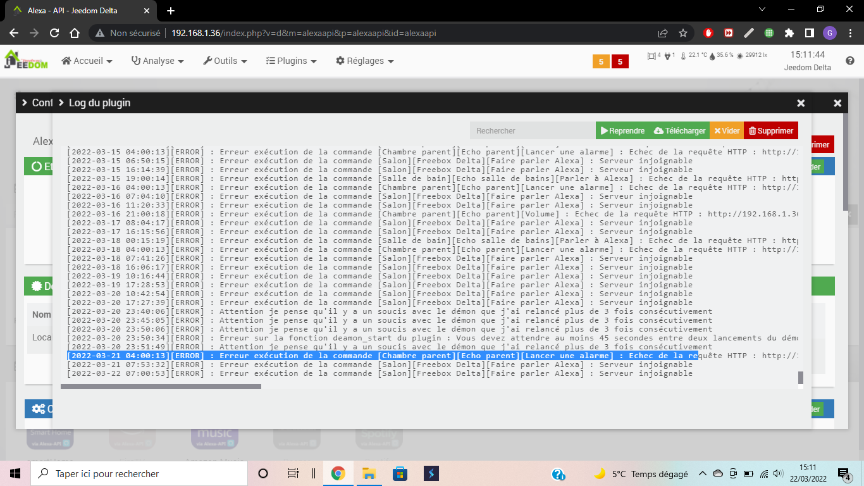Select the 2022-03-20 23:40:06 Attention log line
Viewport: 864px width, 486px height.
point(390,311)
